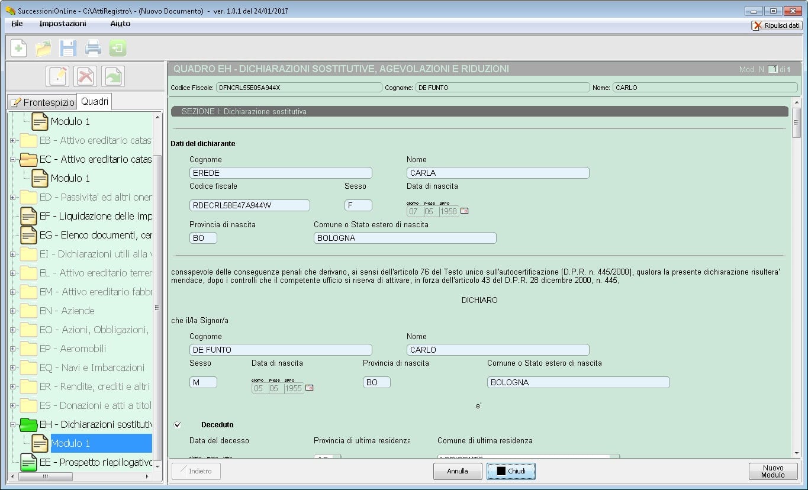The width and height of the screenshot is (808, 490).
Task: Click the tree panel vertical scrollbar thumb
Action: pos(157,308)
